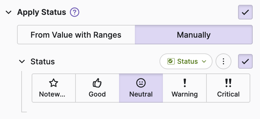
Task: Click the Apply Status heading text
Action: [42, 12]
